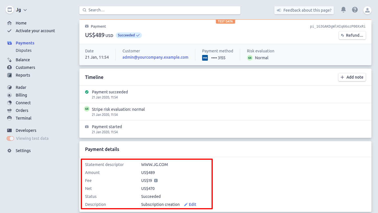Screen dimensions: 378x213
Task: Click the Feedback about this page button
Action: coord(304,10)
